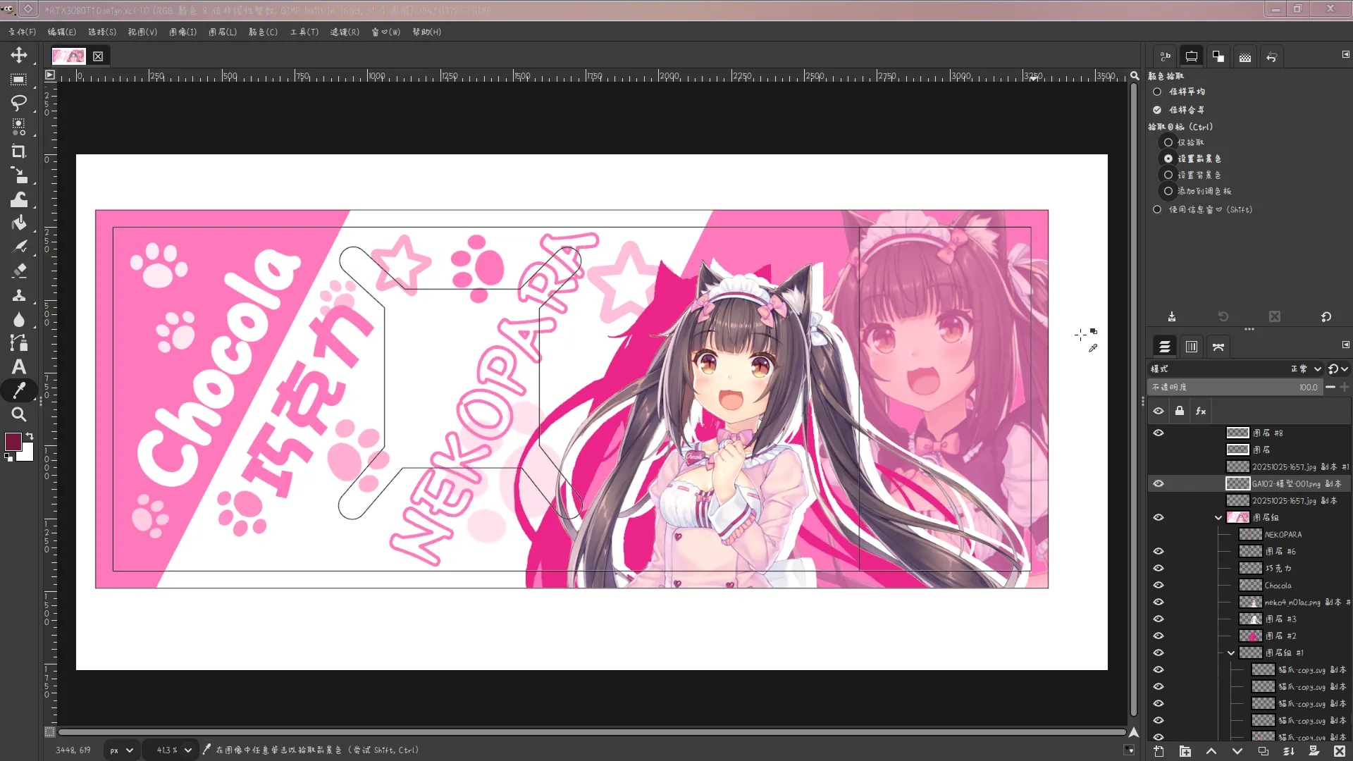The width and height of the screenshot is (1353, 761).
Task: Switch to the Undo History tab
Action: [1271, 57]
